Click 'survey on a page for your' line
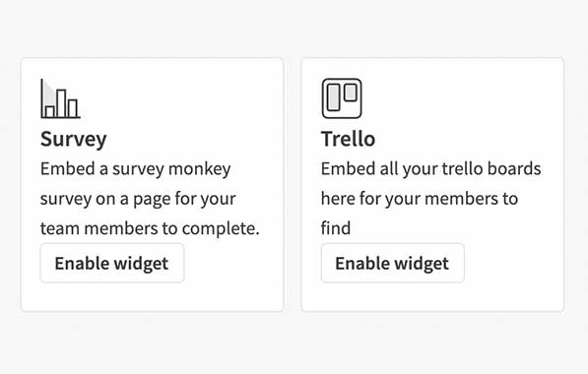Image resolution: width=588 pixels, height=374 pixels. (138, 199)
